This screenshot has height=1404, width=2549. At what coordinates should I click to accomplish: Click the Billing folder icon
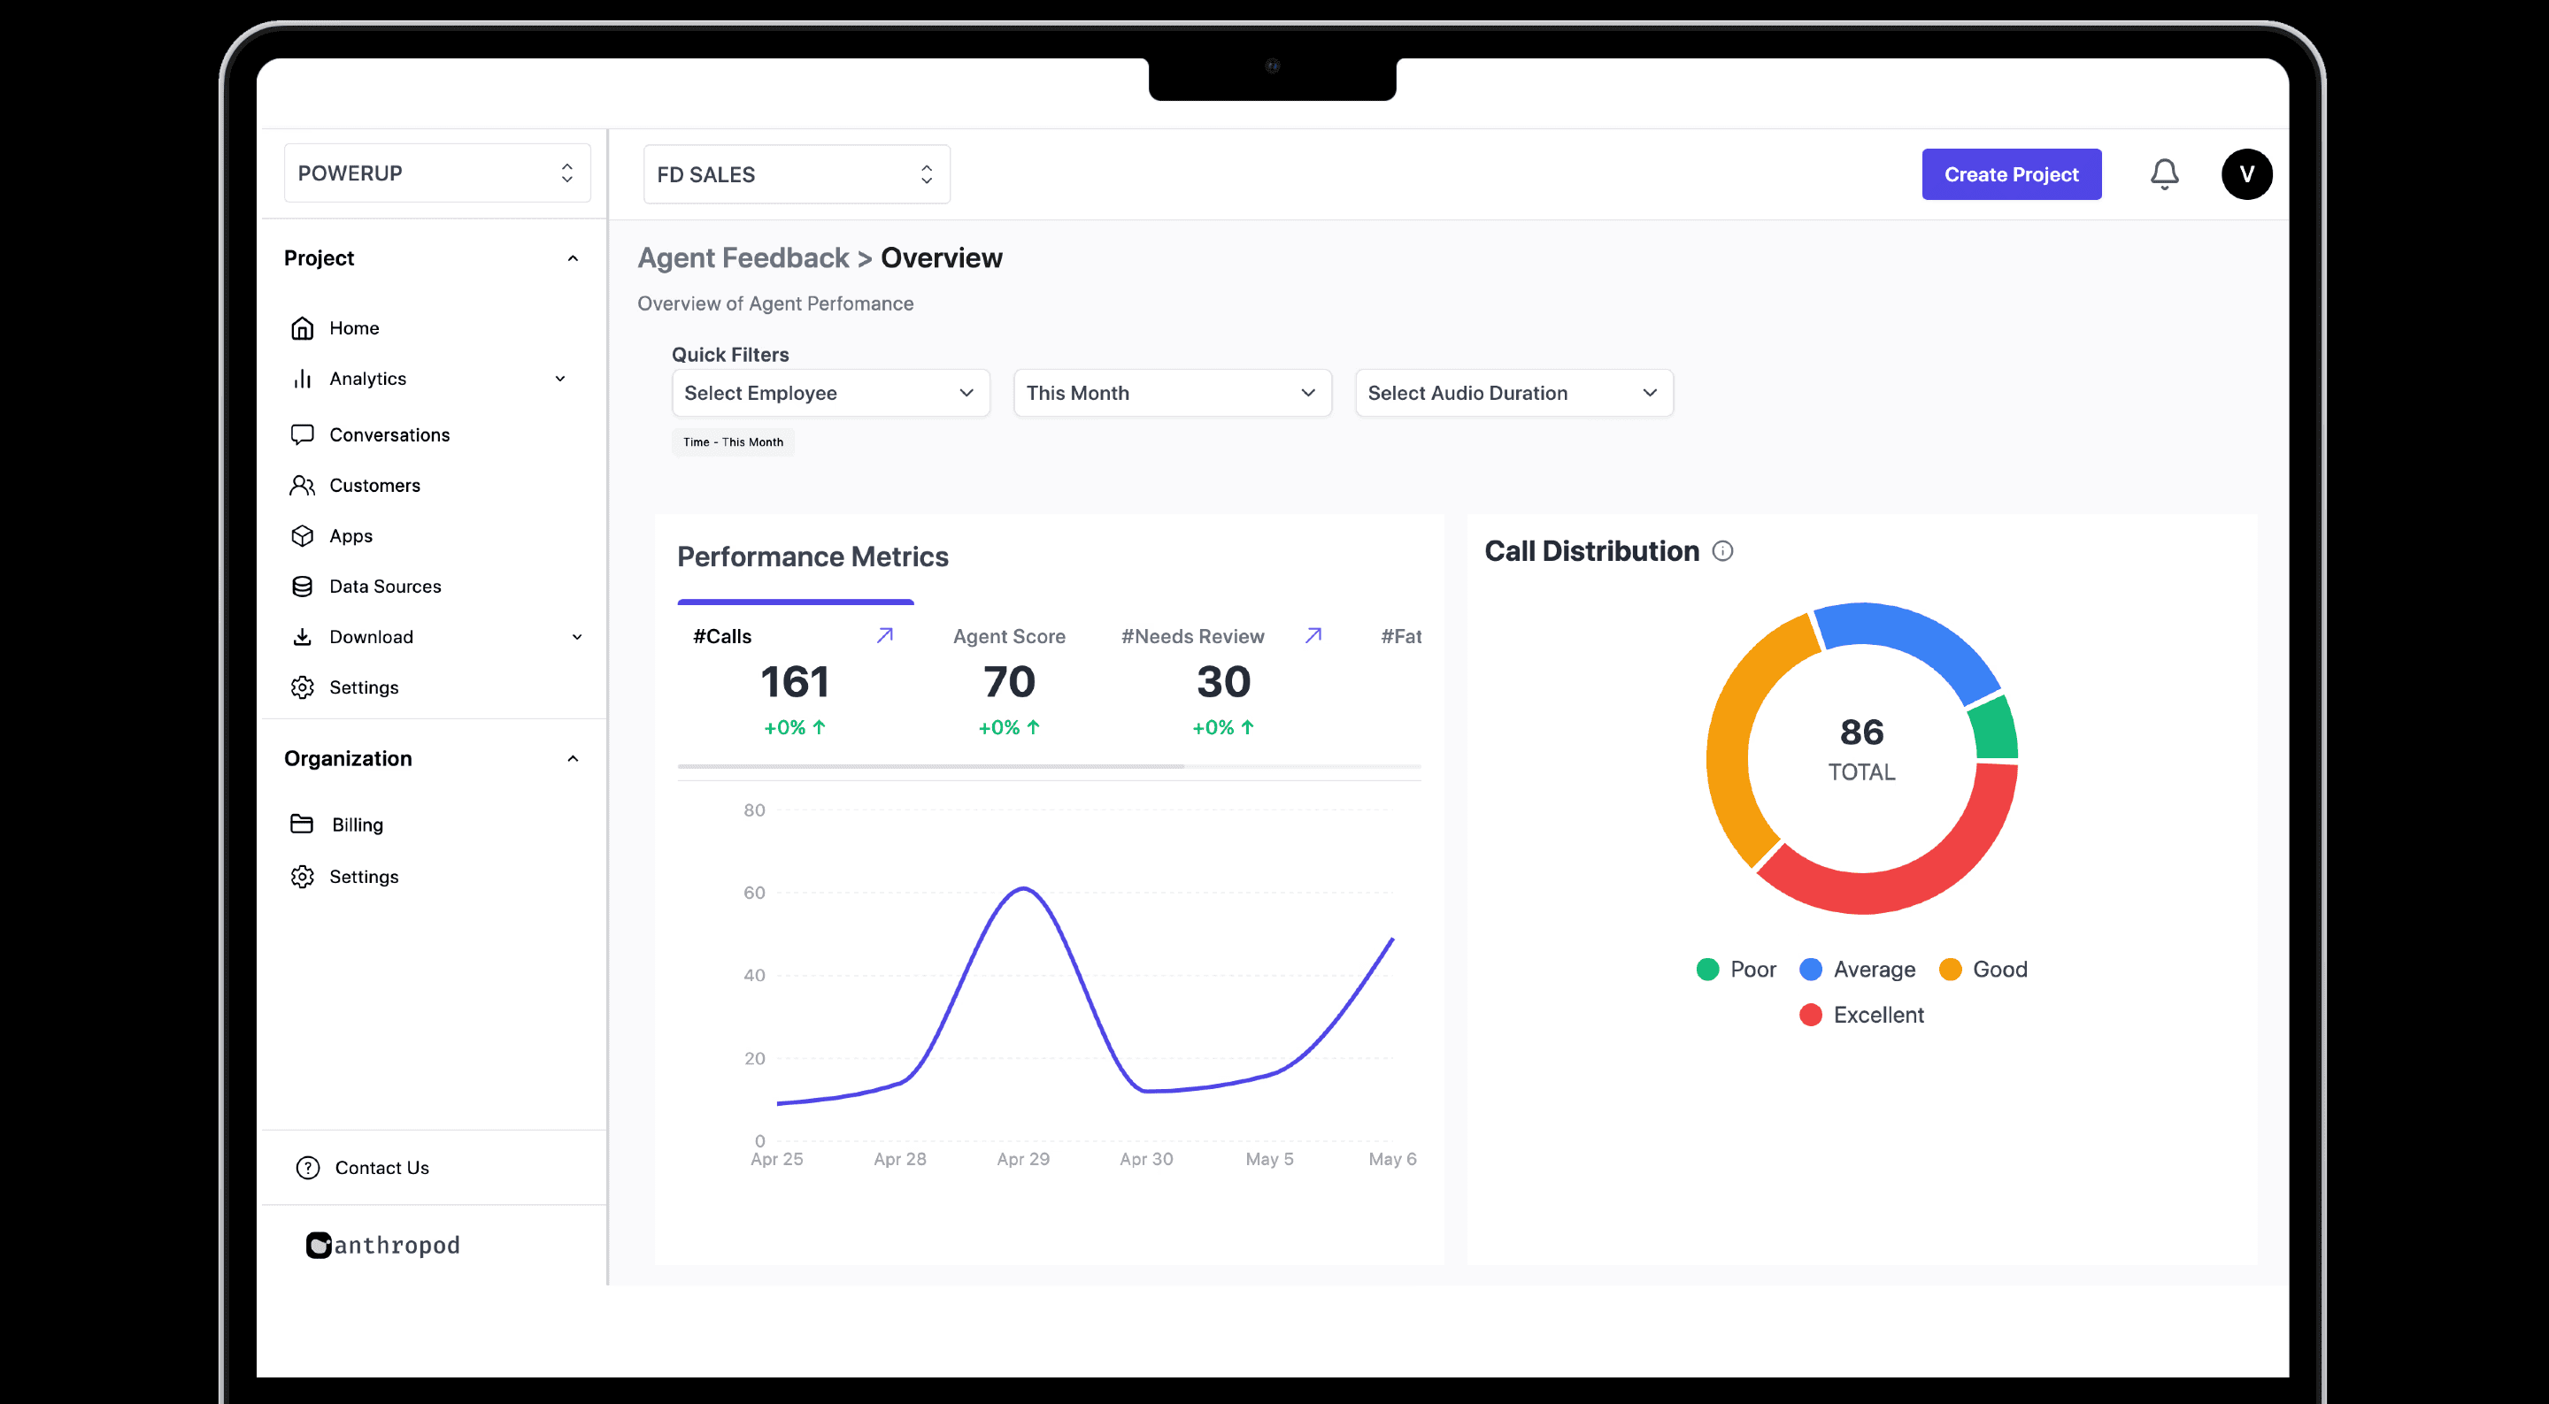pos(302,824)
